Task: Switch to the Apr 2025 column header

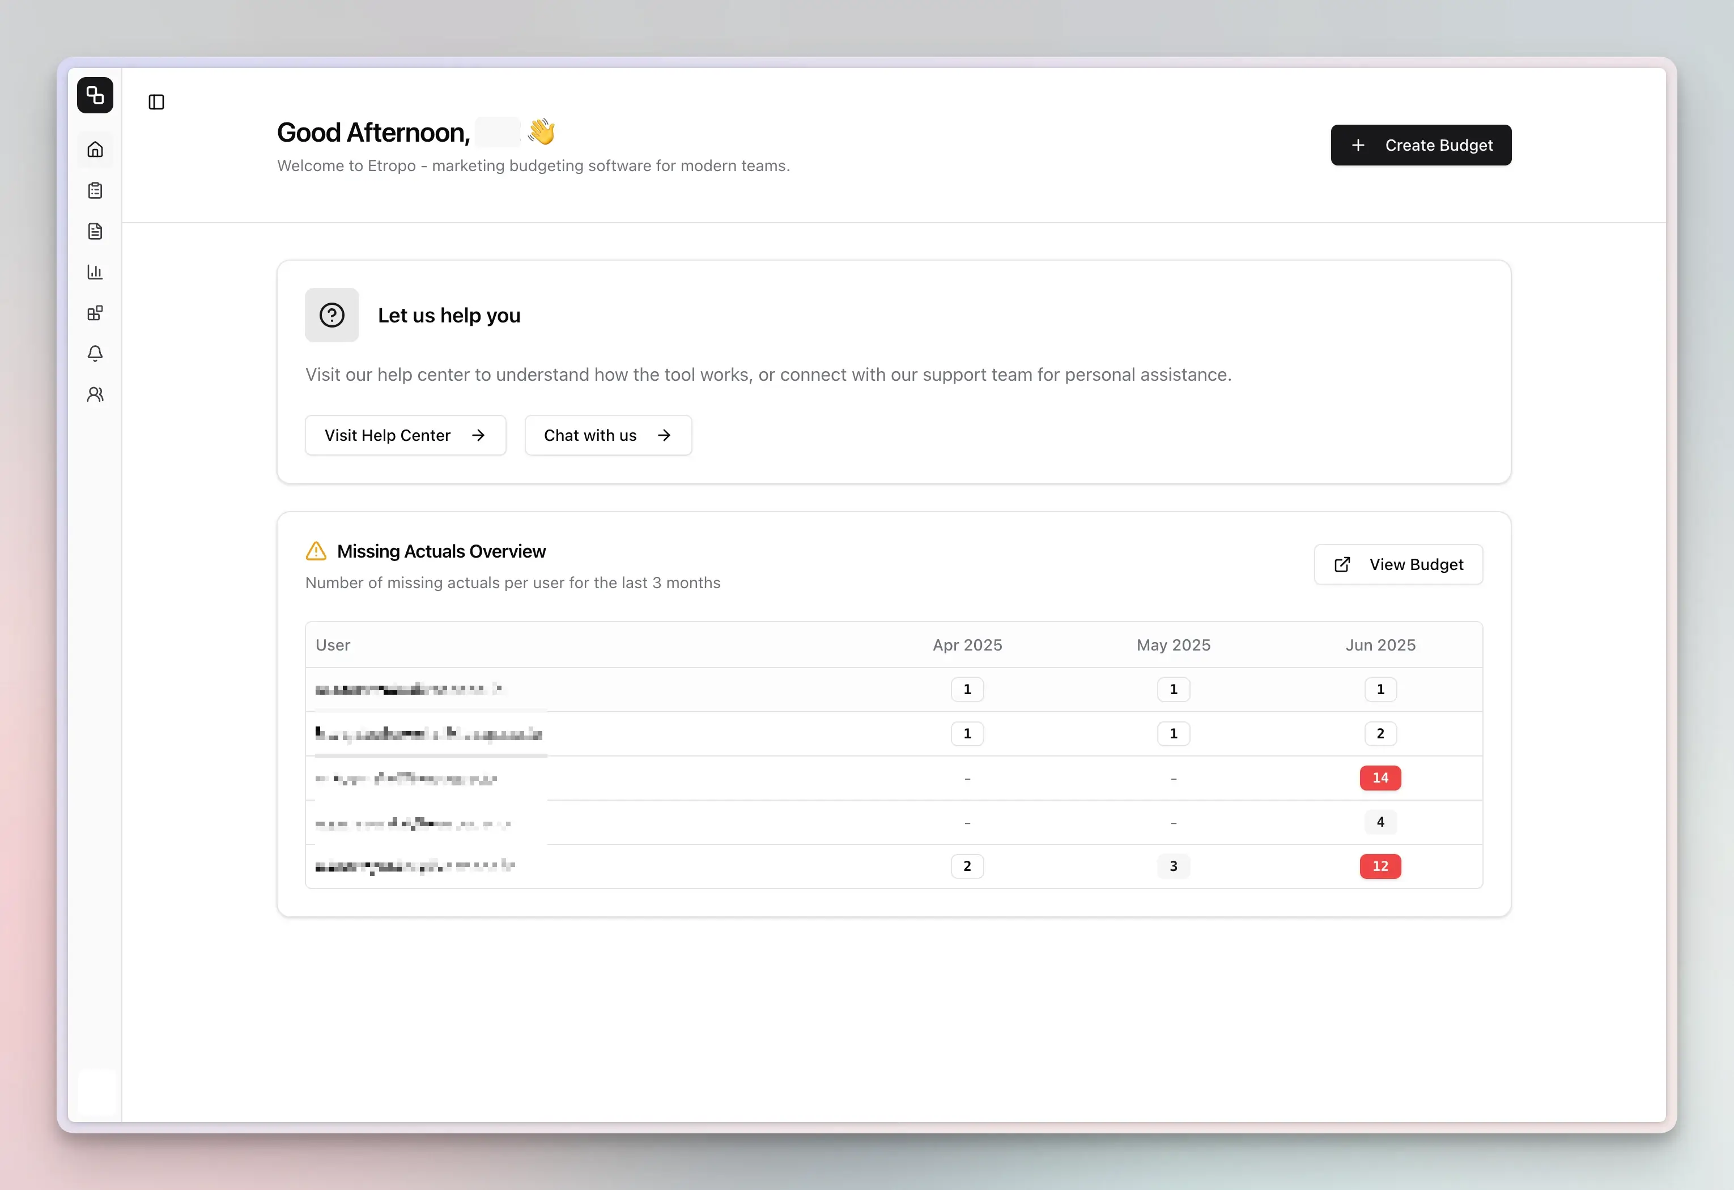Action: pyautogui.click(x=967, y=645)
